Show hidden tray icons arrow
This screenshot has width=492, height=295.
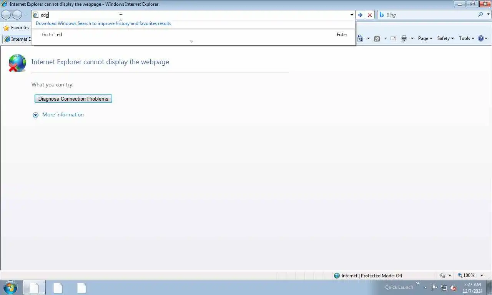click(x=425, y=288)
